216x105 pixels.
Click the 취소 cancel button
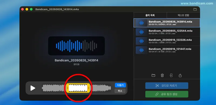coord(120,91)
